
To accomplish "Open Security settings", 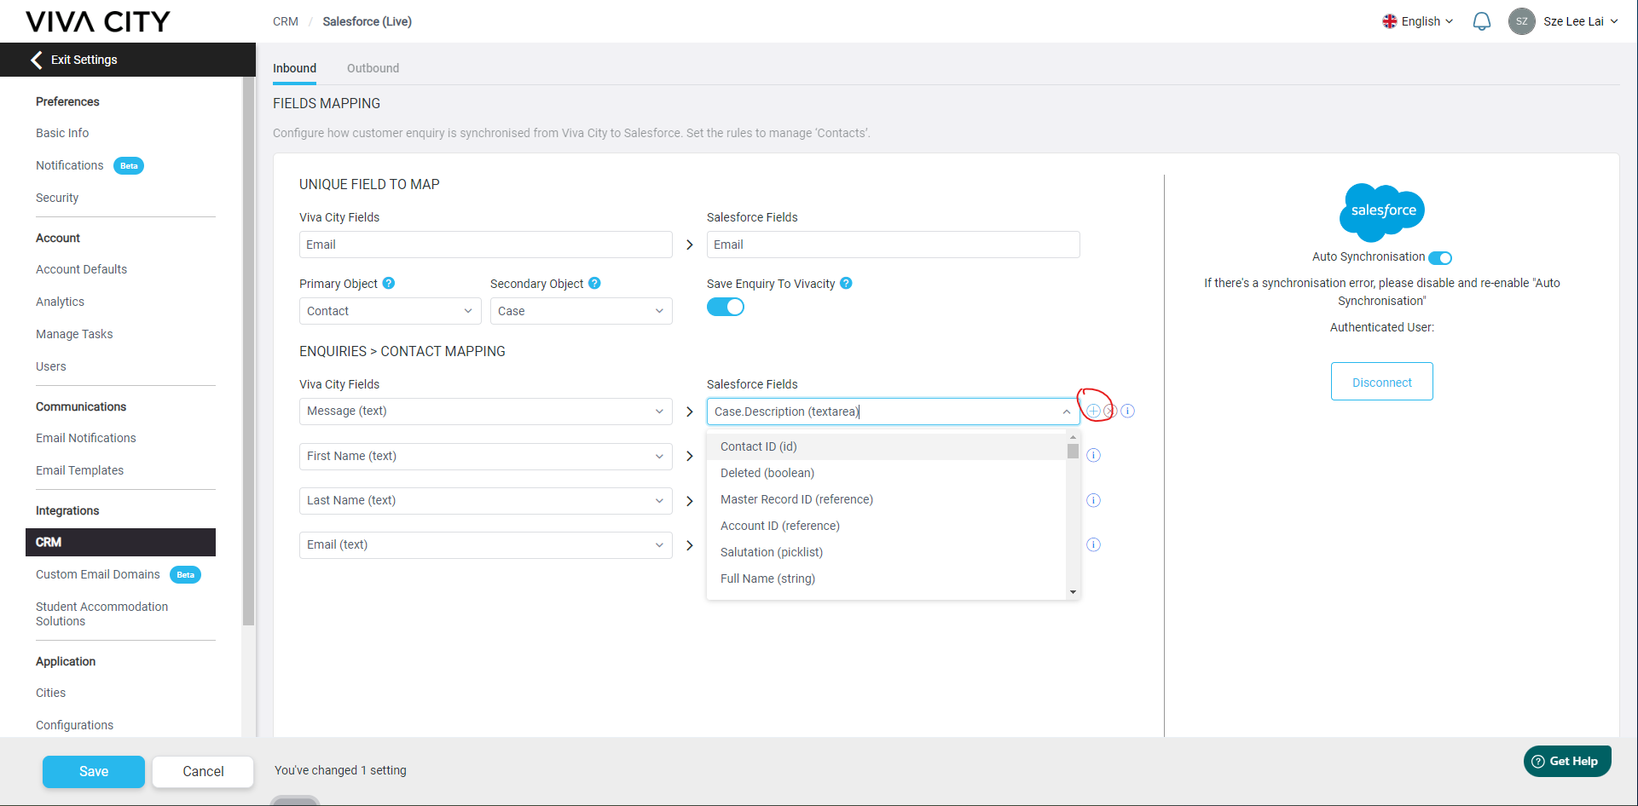I will [x=57, y=198].
